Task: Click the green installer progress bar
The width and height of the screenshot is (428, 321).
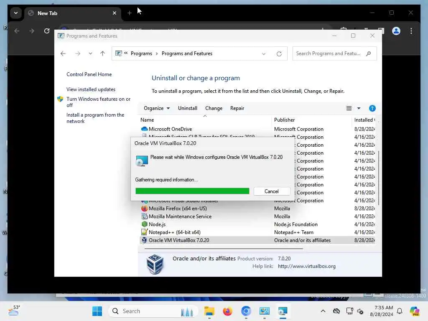Action: [x=192, y=191]
